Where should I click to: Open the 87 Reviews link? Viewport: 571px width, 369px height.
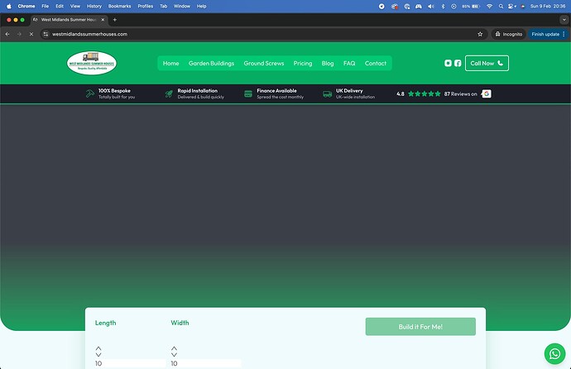coord(460,93)
